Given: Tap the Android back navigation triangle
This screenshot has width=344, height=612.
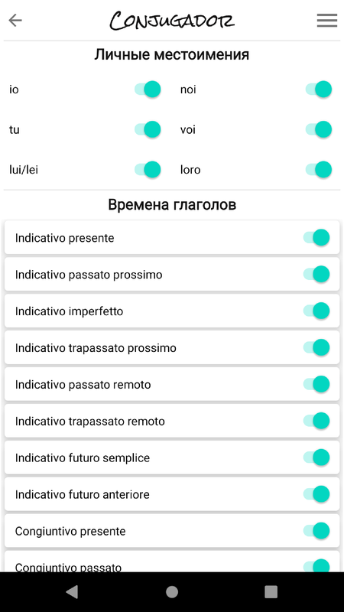Looking at the screenshot, I should [x=72, y=591].
